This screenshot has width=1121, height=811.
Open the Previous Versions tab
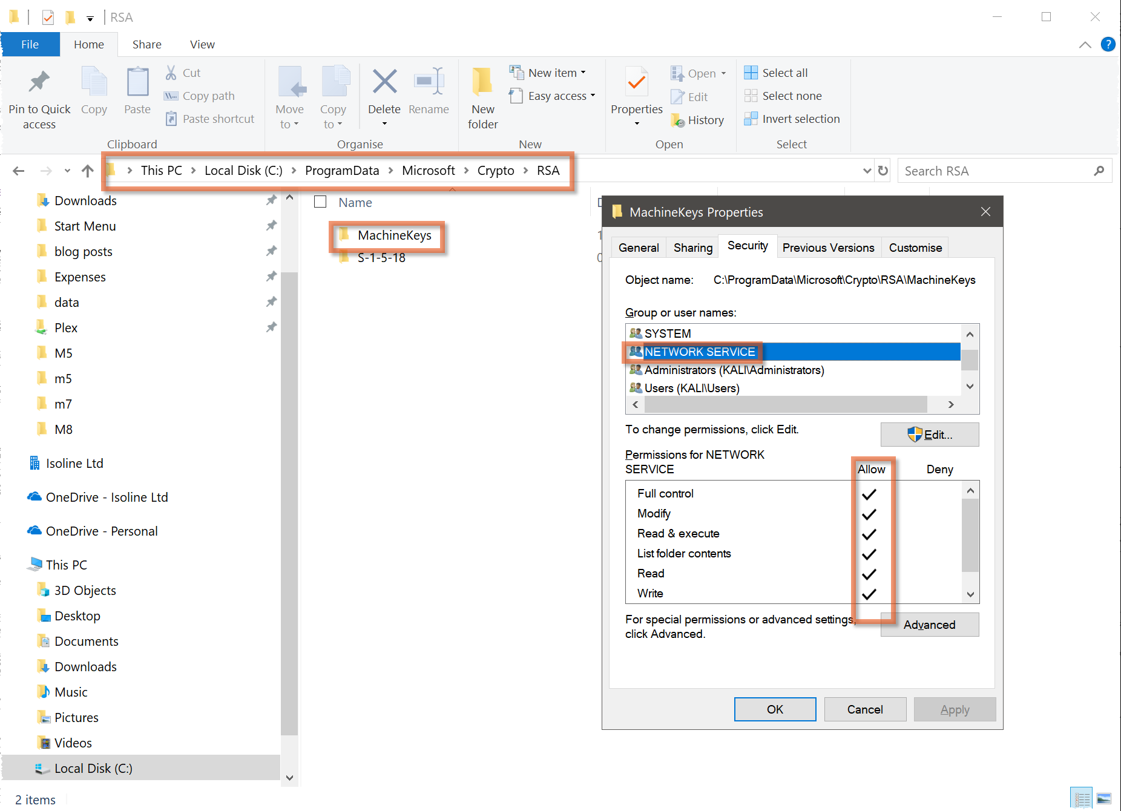(828, 248)
